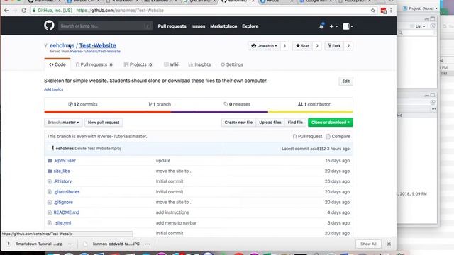454x255 pixels.
Task: Click Issues in top navbar
Action: point(198,26)
